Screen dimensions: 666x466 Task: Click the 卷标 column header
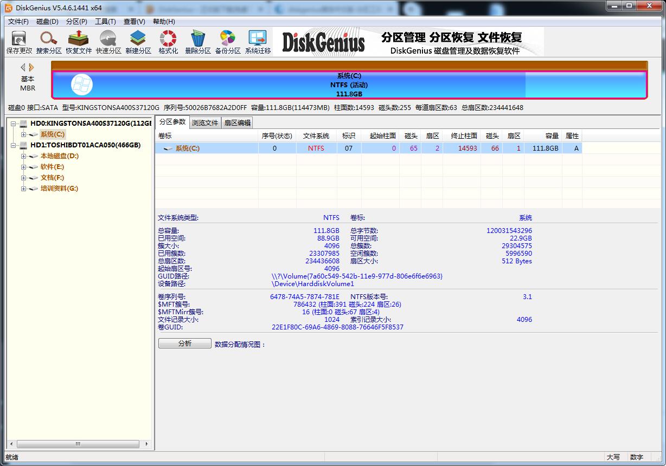(x=207, y=136)
